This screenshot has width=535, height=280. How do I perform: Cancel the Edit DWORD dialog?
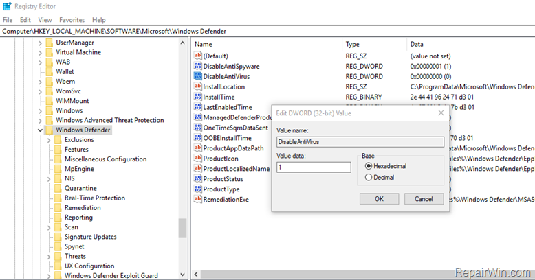coord(424,199)
